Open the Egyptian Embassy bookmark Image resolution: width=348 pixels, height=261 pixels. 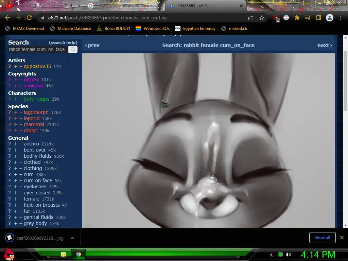coord(195,29)
